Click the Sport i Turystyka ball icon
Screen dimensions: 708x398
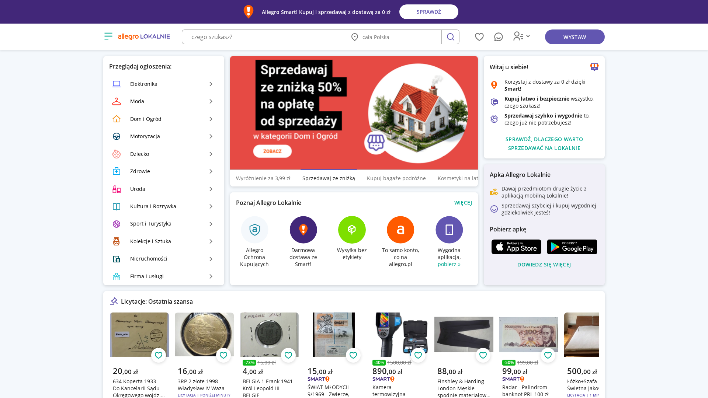pos(117,224)
